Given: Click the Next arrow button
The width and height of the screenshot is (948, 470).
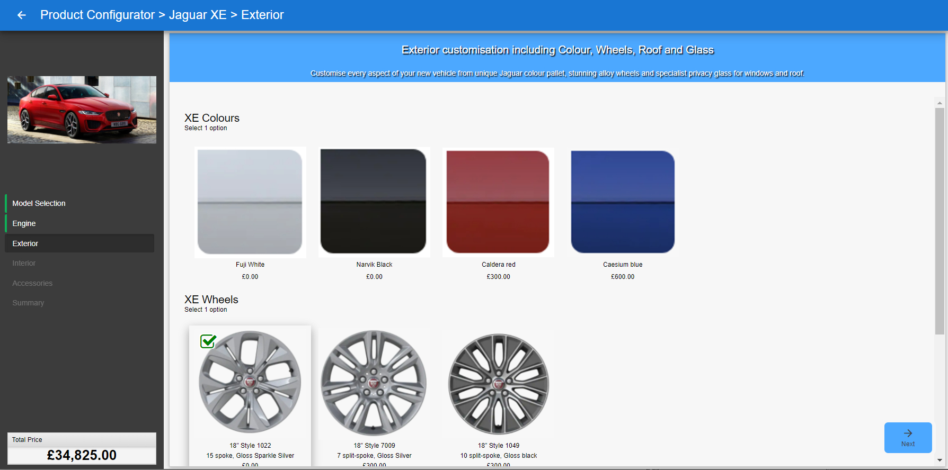Looking at the screenshot, I should point(908,438).
